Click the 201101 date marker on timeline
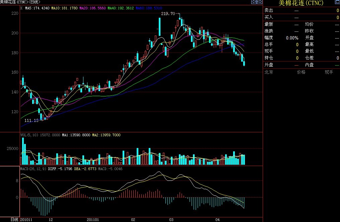This screenshot has width=340, height=222. 93,220
